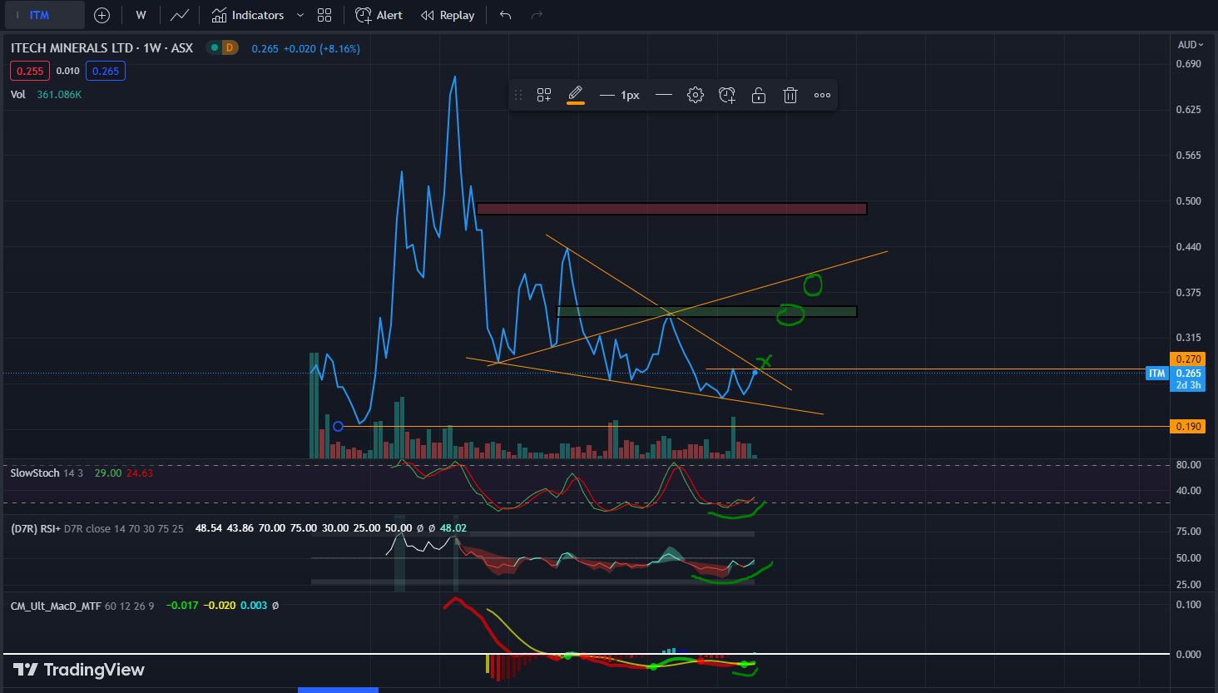Lock the selected drawing
1218x693 pixels.
click(x=759, y=95)
